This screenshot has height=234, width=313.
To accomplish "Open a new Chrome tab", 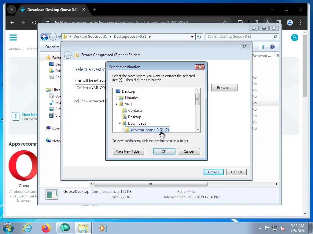I will pos(95,9).
